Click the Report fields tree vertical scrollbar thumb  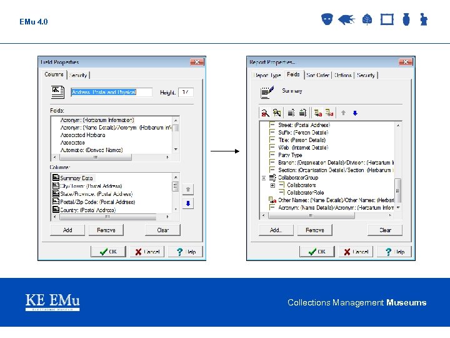click(397, 190)
